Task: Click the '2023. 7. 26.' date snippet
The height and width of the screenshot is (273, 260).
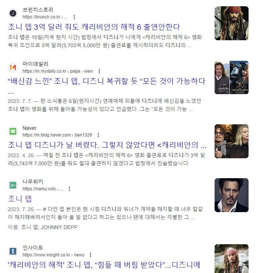Action: tap(21, 209)
